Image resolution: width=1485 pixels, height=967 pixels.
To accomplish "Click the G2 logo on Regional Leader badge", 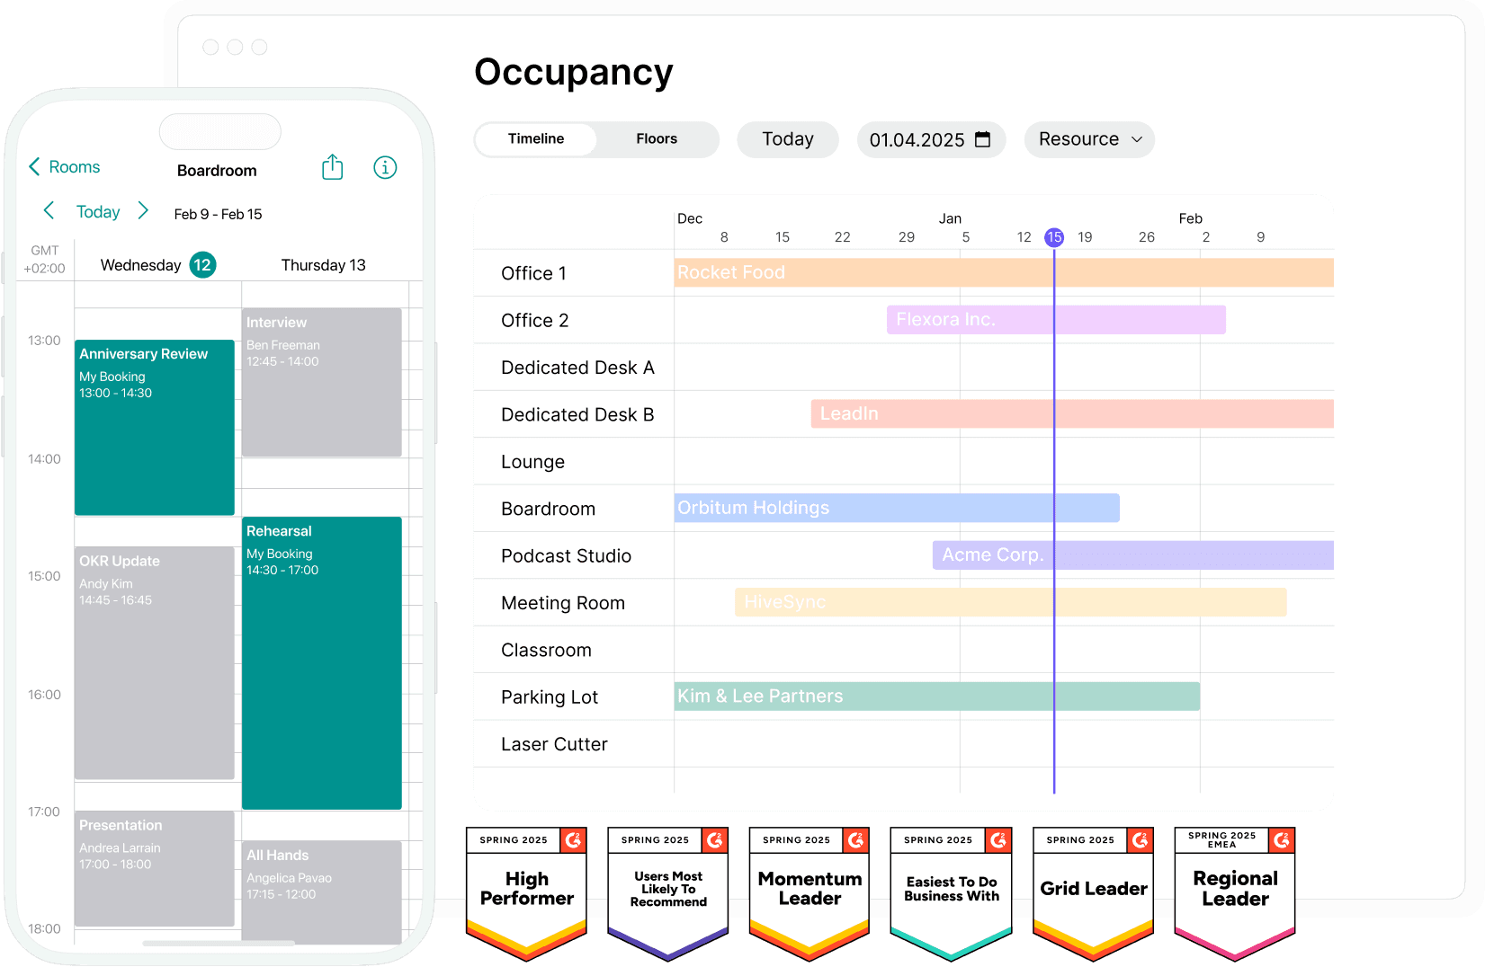I will pos(1282,840).
